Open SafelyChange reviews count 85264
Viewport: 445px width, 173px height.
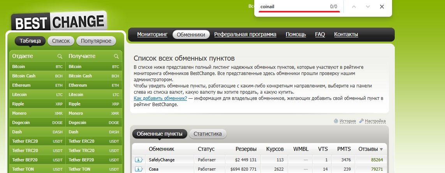point(377,160)
